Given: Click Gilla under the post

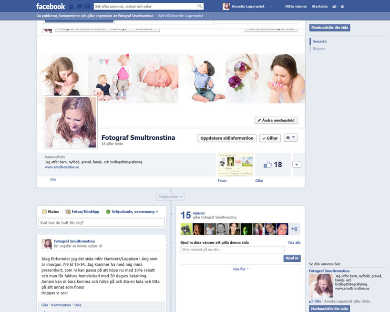Looking at the screenshot, I should tap(45, 305).
